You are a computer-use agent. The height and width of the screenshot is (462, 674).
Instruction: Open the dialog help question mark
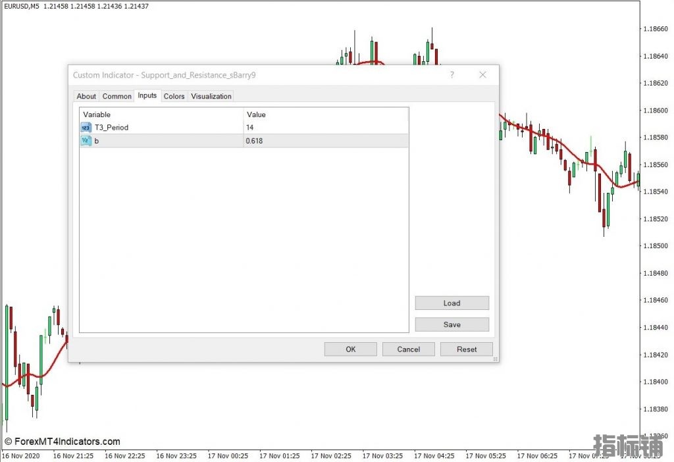point(452,75)
